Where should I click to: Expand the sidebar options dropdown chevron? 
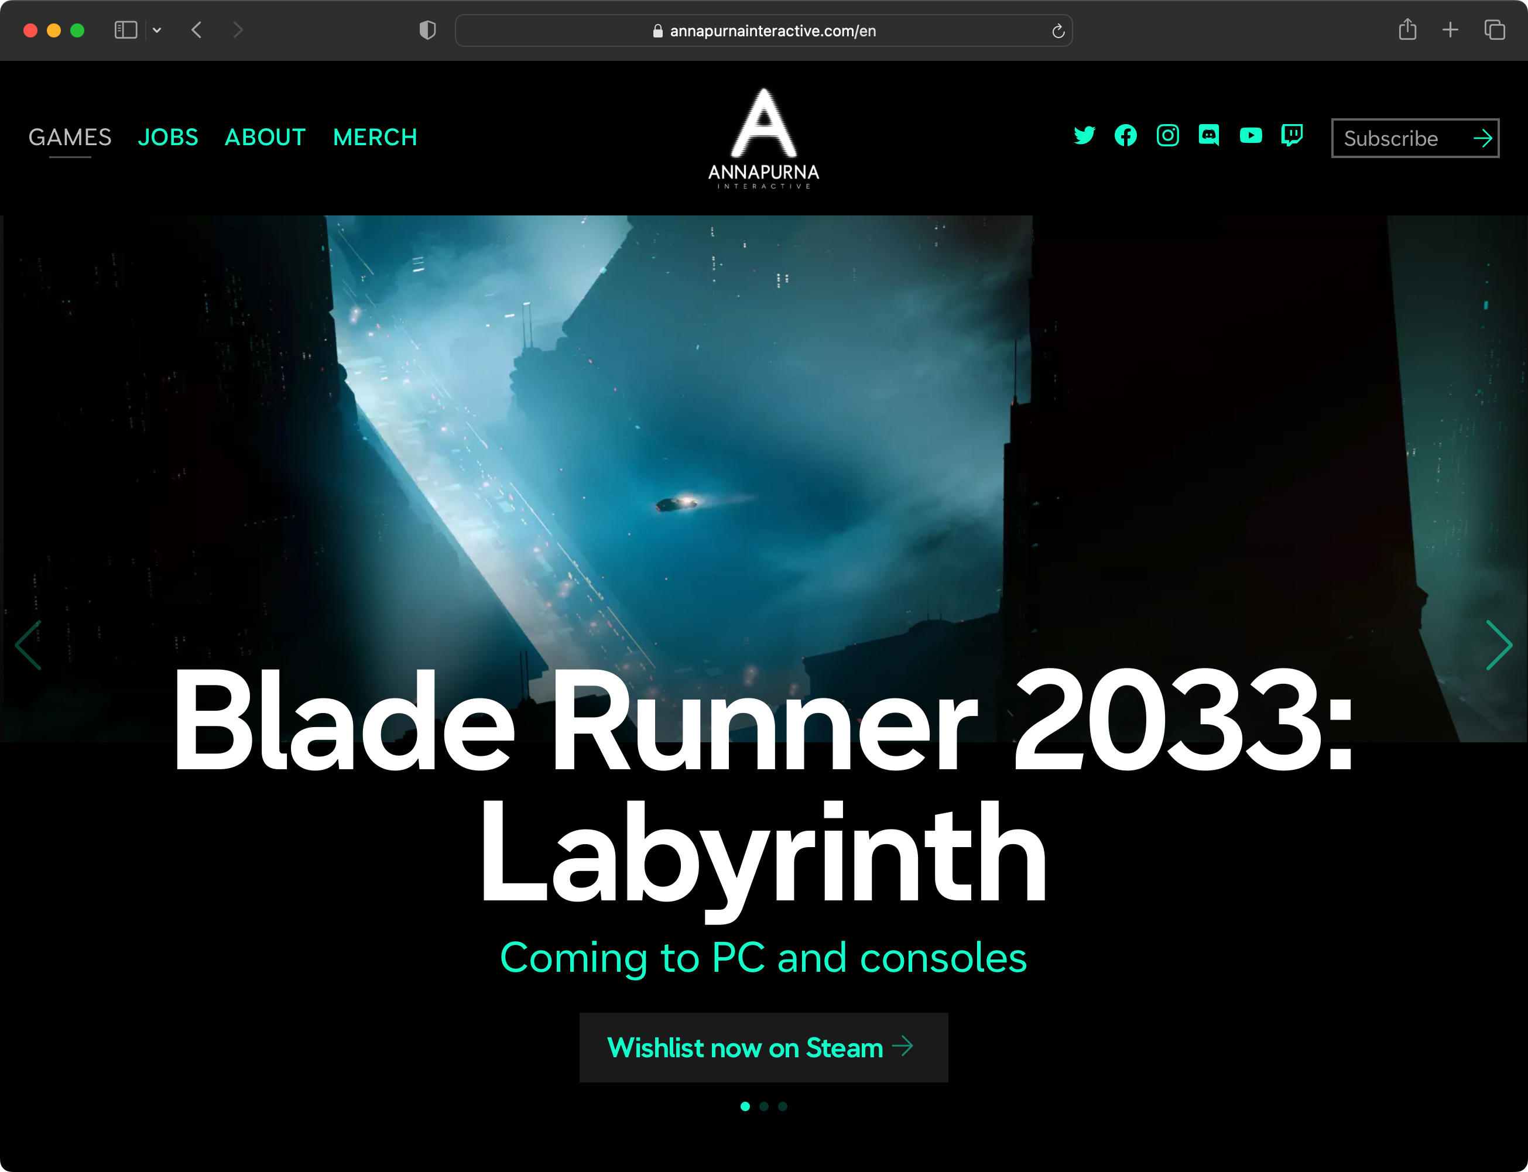pyautogui.click(x=157, y=30)
